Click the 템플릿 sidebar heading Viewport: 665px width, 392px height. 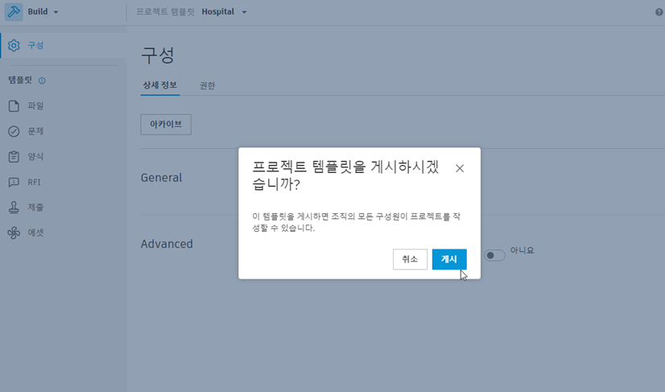20,80
